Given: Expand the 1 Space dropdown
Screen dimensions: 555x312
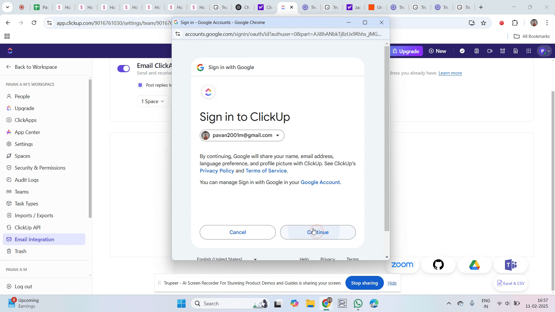Looking at the screenshot, I should [153, 101].
